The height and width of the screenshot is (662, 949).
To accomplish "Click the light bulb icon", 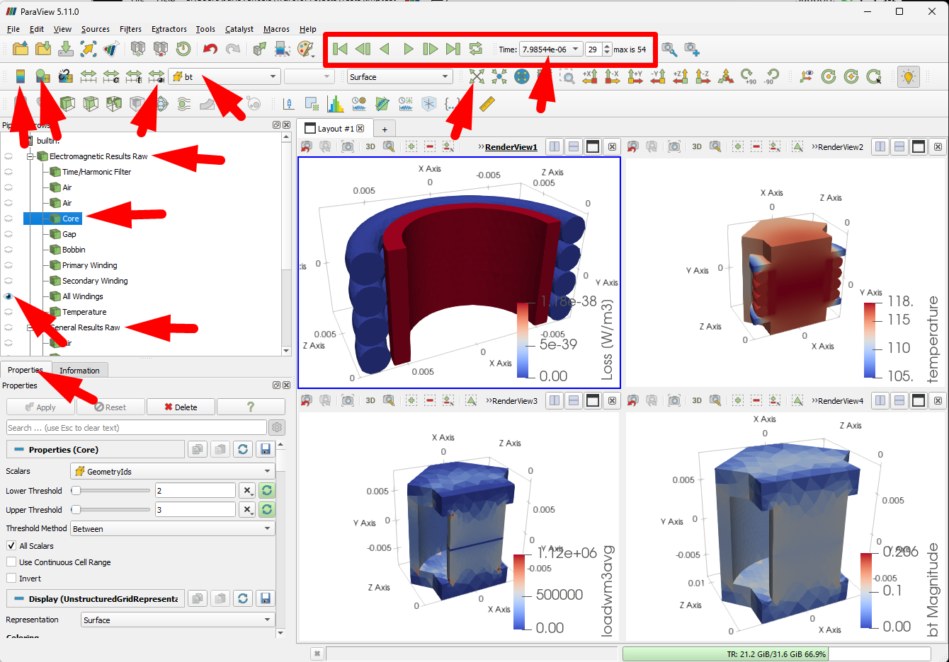I will click(x=908, y=76).
